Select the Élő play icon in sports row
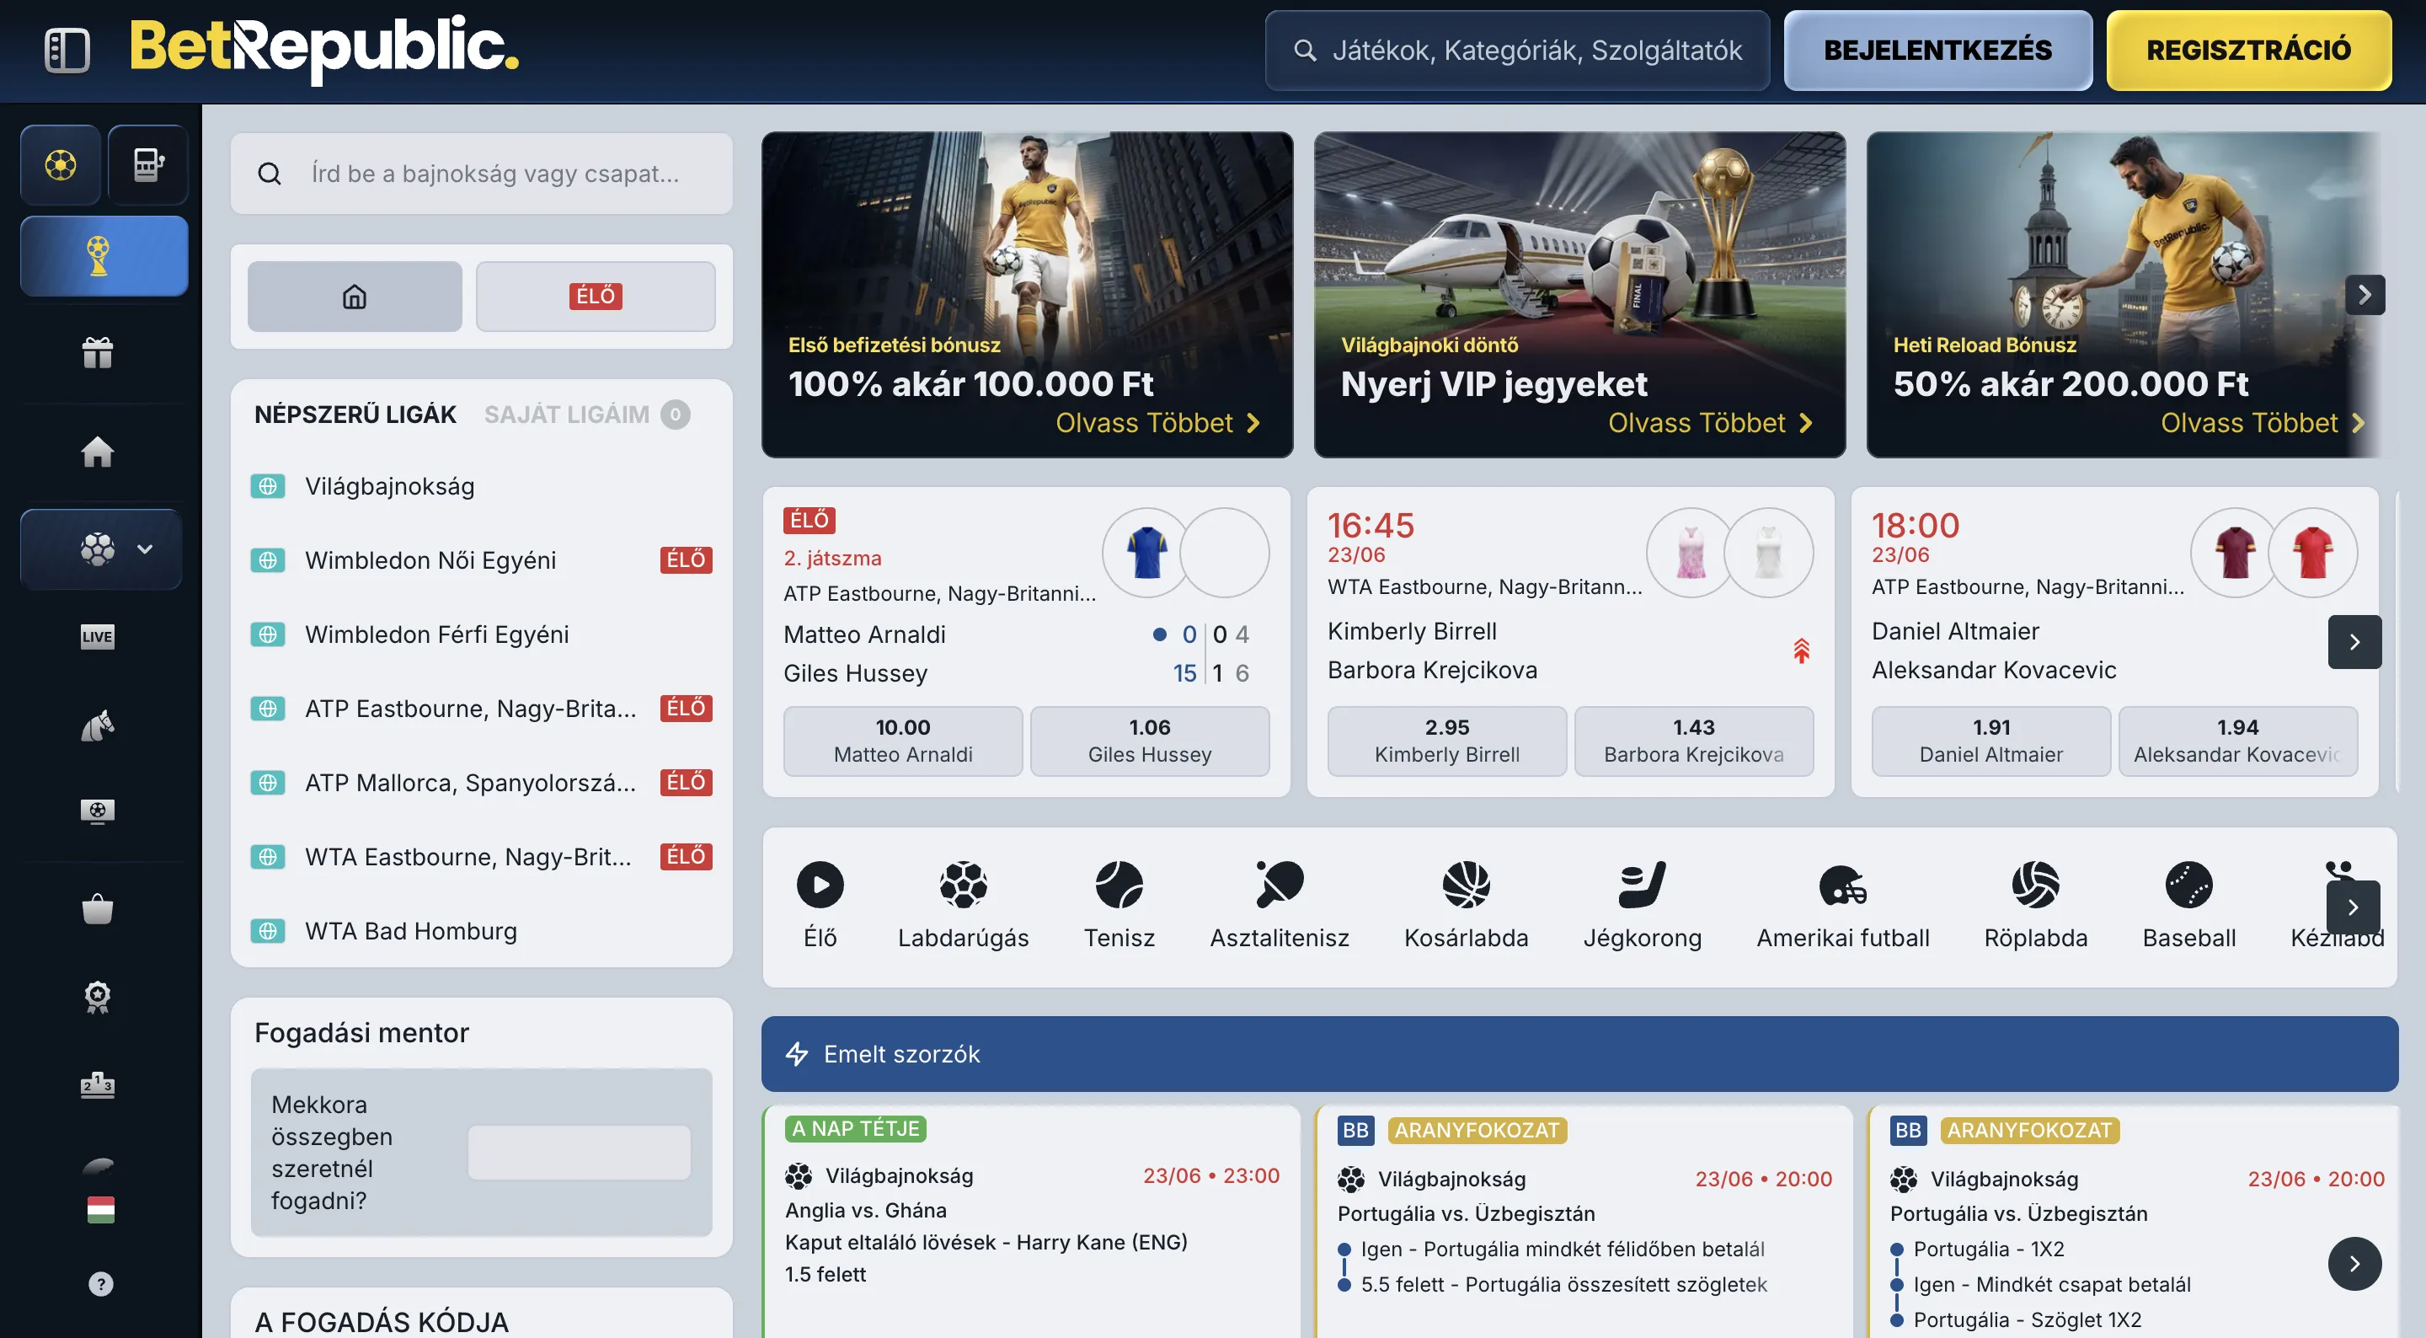Screen dimensions: 2426x1338 820,885
